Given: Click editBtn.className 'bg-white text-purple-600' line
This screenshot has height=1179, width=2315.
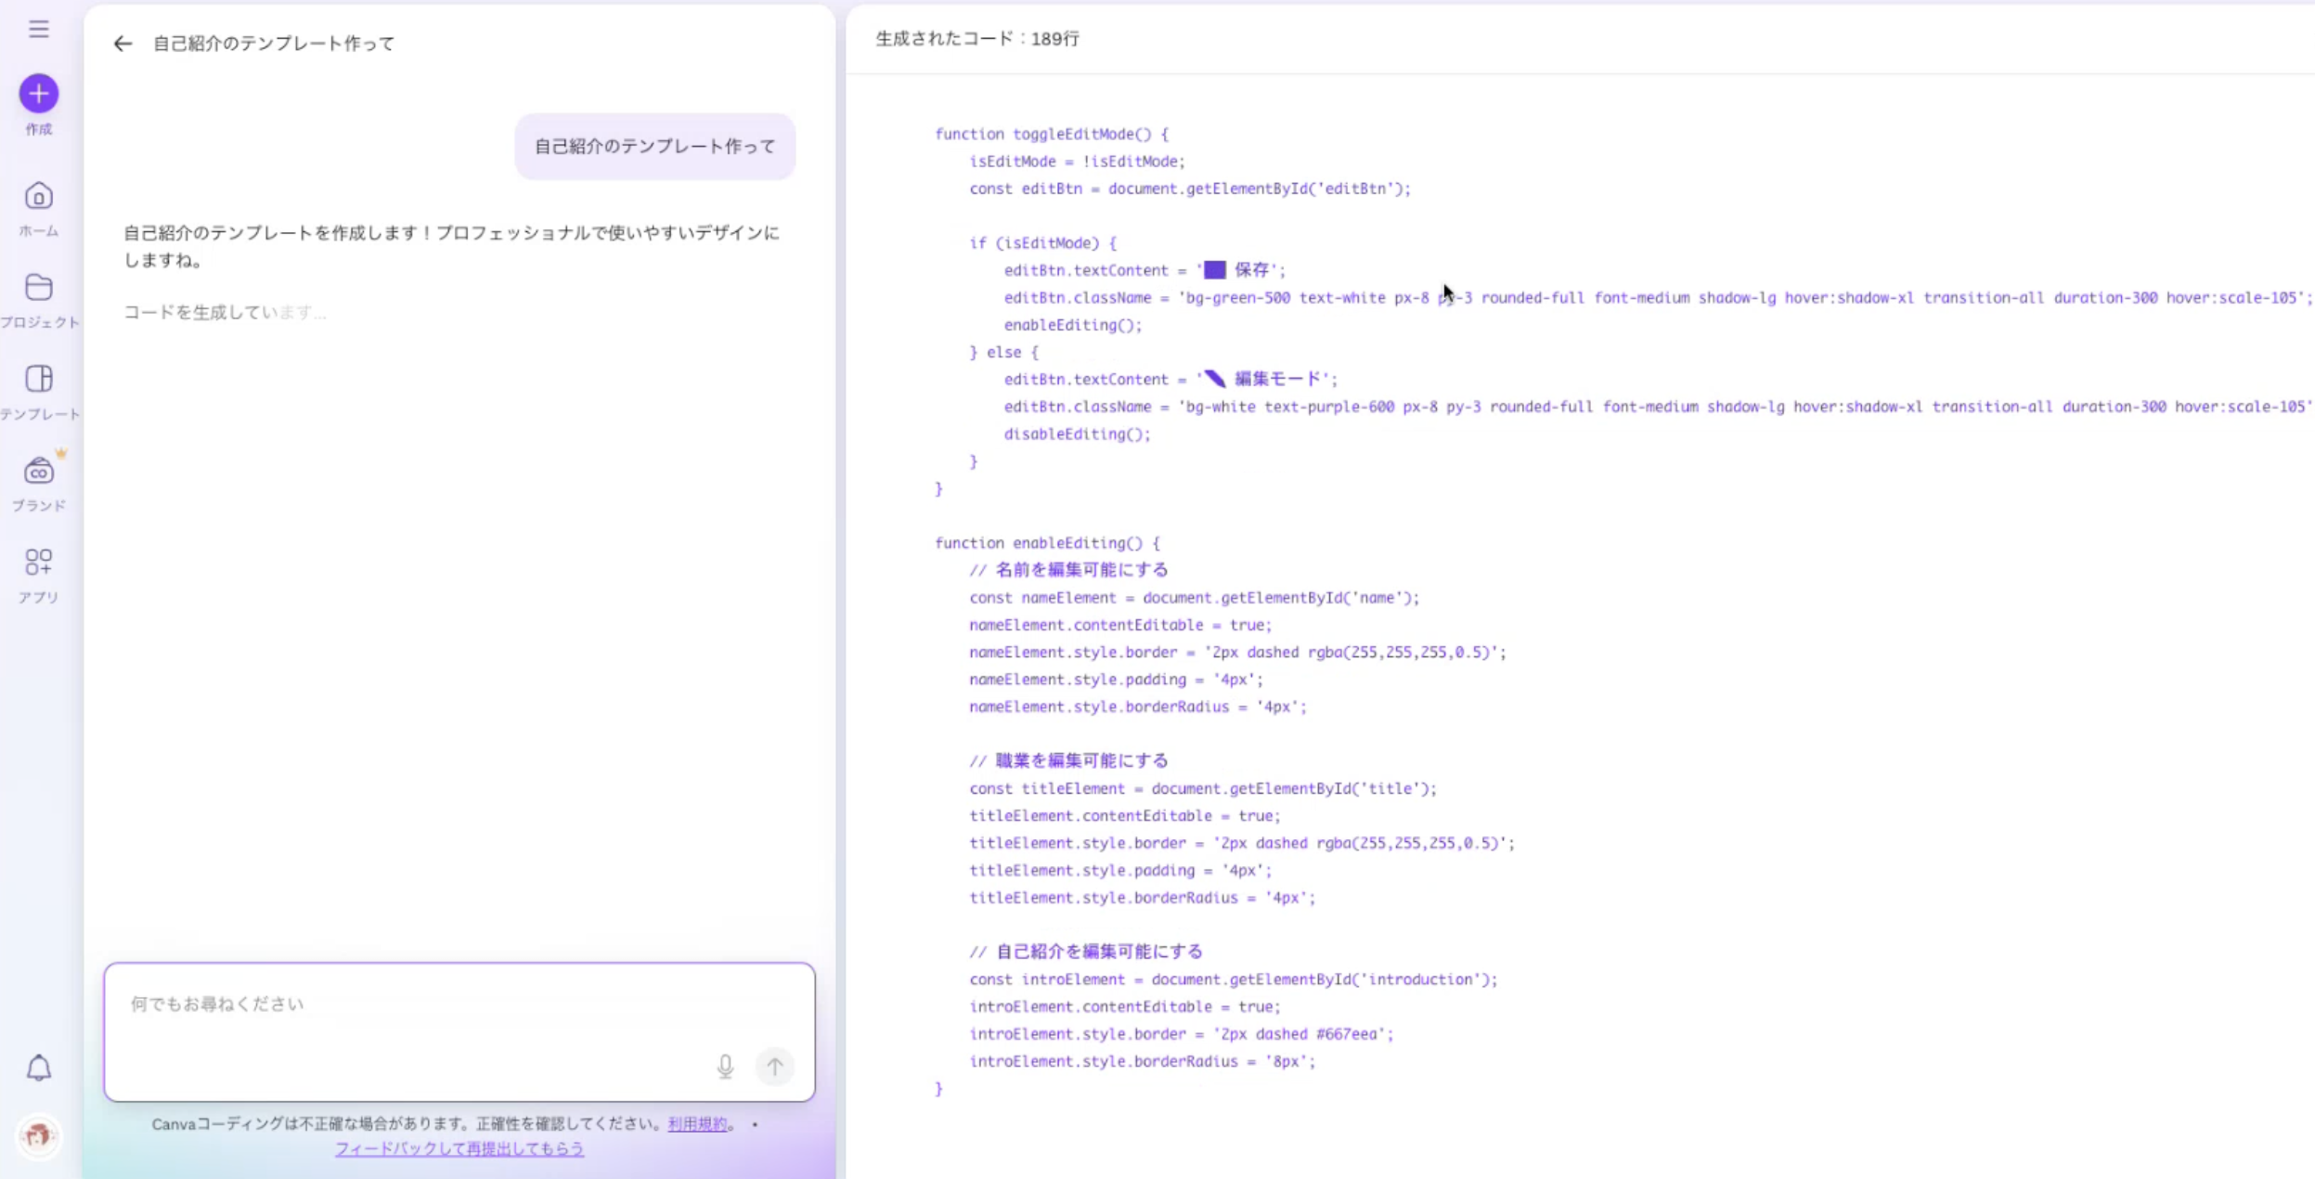Looking at the screenshot, I should [1658, 407].
